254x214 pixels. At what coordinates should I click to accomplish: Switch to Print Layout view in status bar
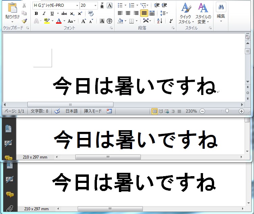pos(154,111)
